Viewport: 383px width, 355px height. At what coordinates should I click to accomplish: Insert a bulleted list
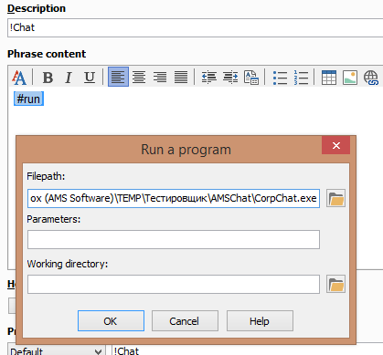click(x=280, y=78)
